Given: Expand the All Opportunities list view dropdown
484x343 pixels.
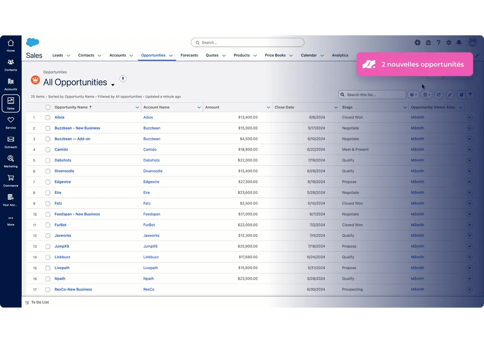Looking at the screenshot, I should [x=113, y=85].
